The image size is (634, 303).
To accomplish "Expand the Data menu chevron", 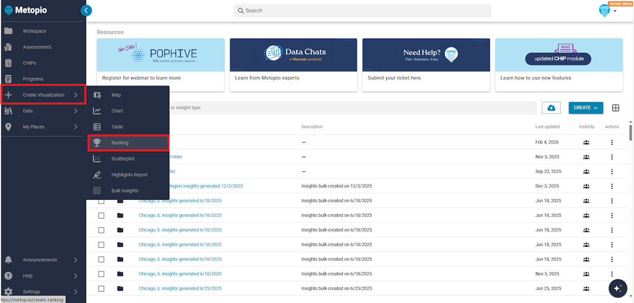I will [x=76, y=111].
